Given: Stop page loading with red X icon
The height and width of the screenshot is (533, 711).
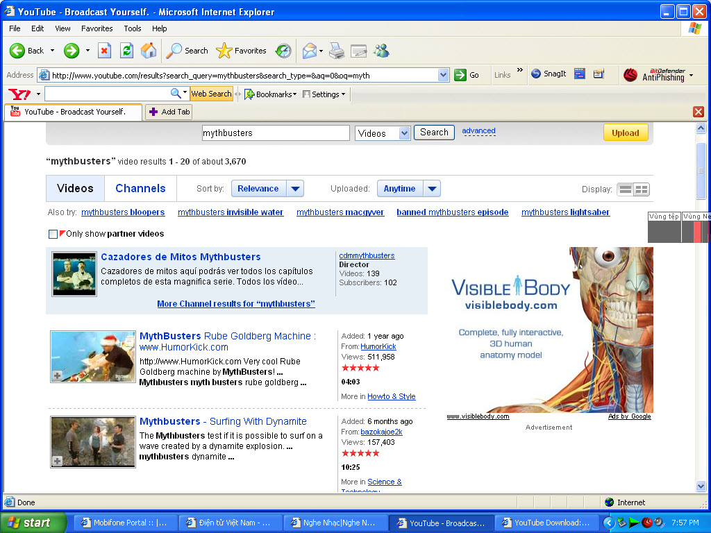Looking at the screenshot, I should point(104,51).
